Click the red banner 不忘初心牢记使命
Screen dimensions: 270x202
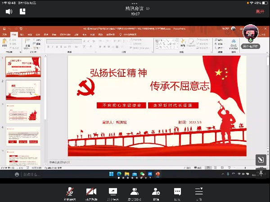[x=121, y=105]
